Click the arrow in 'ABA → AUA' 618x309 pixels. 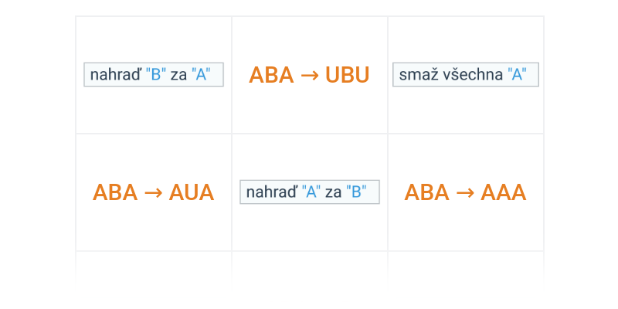153,193
